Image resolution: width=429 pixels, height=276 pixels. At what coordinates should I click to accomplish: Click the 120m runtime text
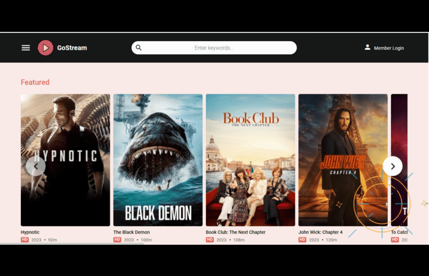[332, 240]
